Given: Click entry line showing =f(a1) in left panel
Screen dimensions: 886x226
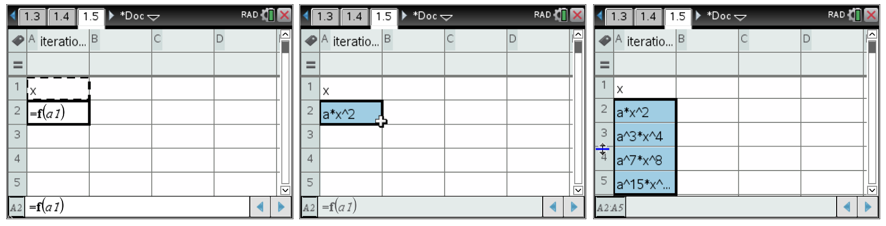Looking at the screenshot, I should (x=136, y=207).
